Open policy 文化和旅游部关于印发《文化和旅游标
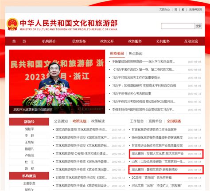The height and width of the screenshot is (191, 210). (82, 146)
